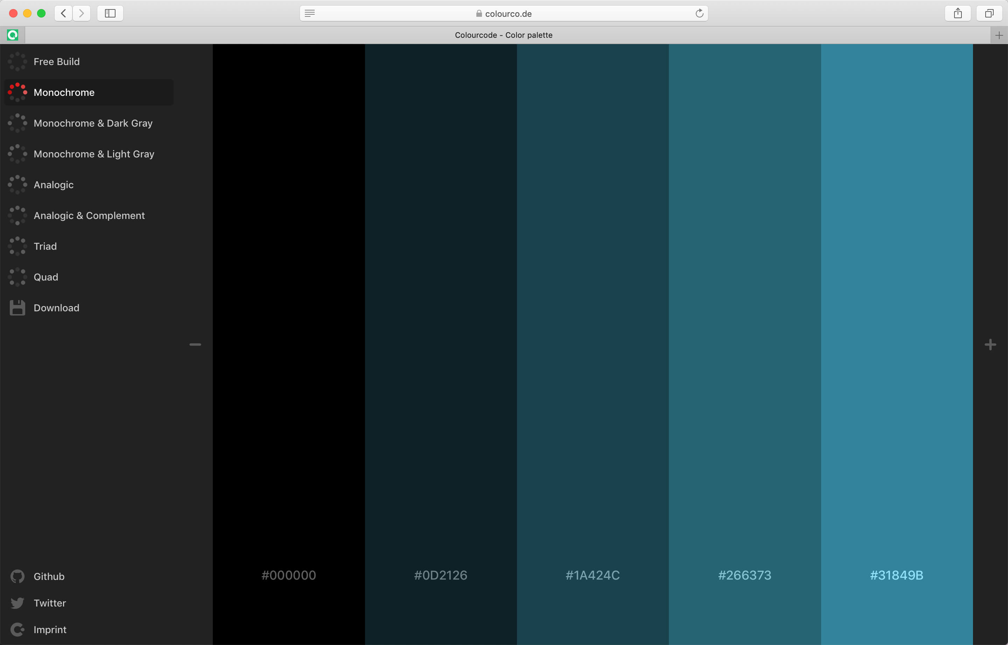Viewport: 1008px width, 645px height.
Task: Click the Triad dots icon
Action: (x=17, y=246)
